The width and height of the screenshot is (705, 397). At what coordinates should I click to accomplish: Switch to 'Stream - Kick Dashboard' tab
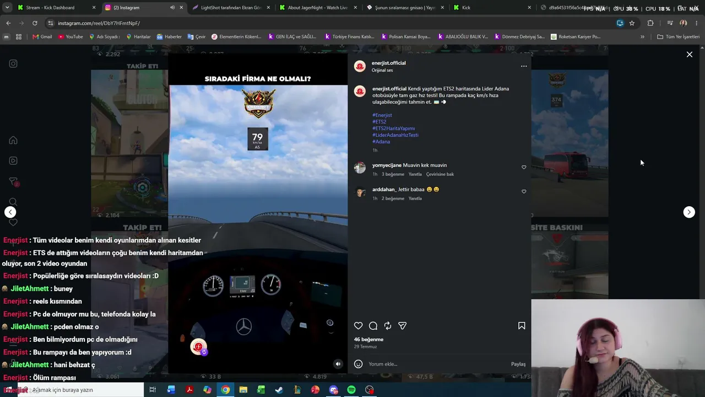[x=57, y=8]
